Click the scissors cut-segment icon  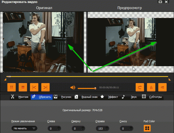pyautogui.click(x=34, y=87)
